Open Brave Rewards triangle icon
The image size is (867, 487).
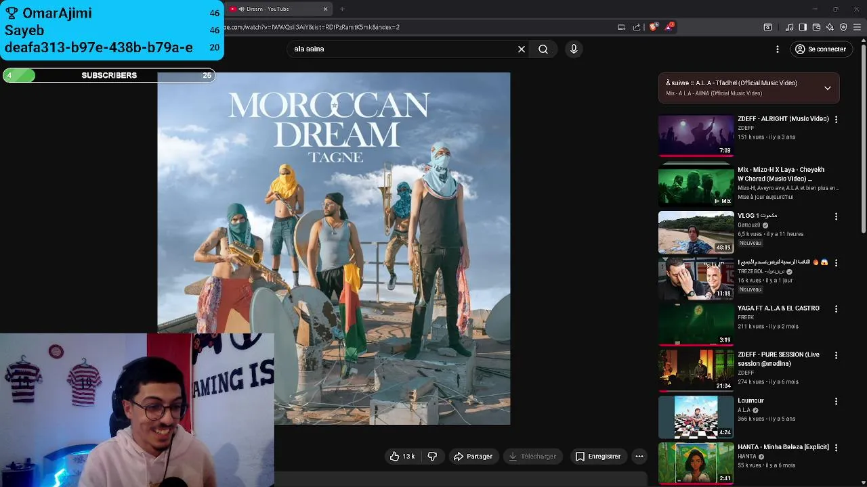point(669,27)
